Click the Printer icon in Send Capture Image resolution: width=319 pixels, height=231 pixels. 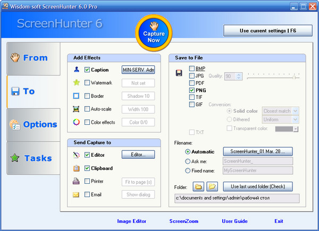click(x=76, y=181)
